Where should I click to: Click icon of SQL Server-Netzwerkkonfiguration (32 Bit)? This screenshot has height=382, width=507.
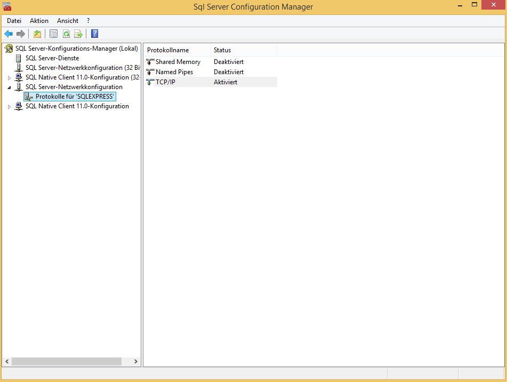pos(19,68)
